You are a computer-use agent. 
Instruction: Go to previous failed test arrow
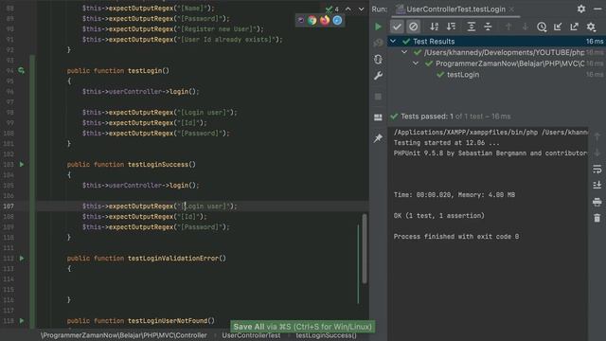[x=508, y=27]
